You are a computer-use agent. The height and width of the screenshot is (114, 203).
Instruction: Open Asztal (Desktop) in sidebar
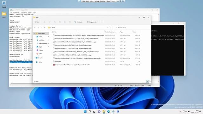40,37
